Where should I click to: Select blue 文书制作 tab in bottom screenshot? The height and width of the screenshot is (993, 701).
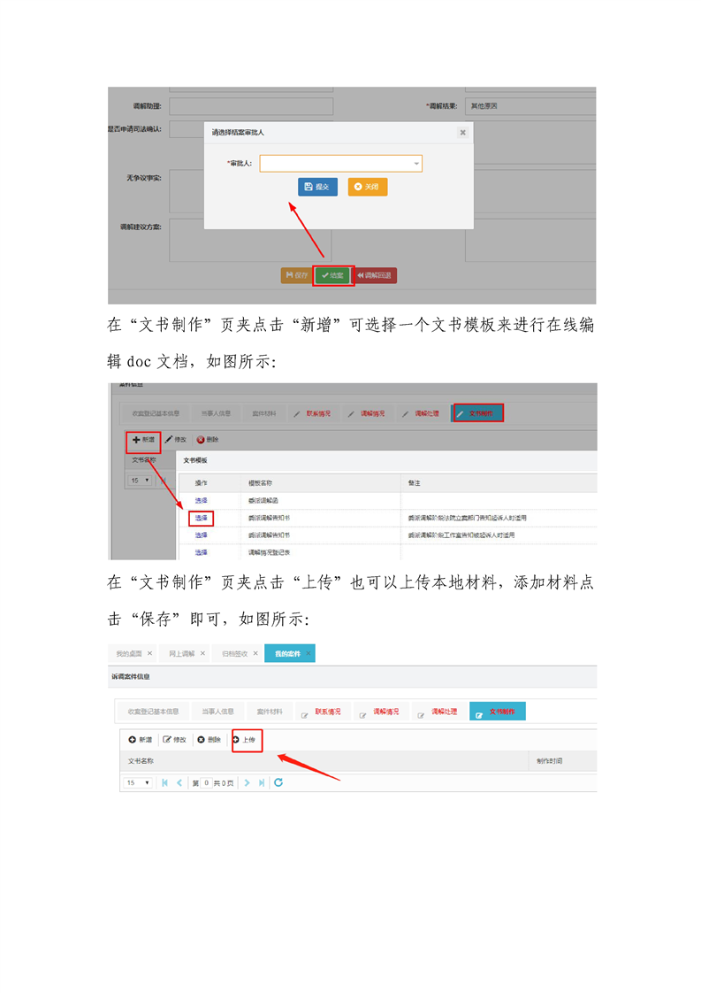[498, 712]
